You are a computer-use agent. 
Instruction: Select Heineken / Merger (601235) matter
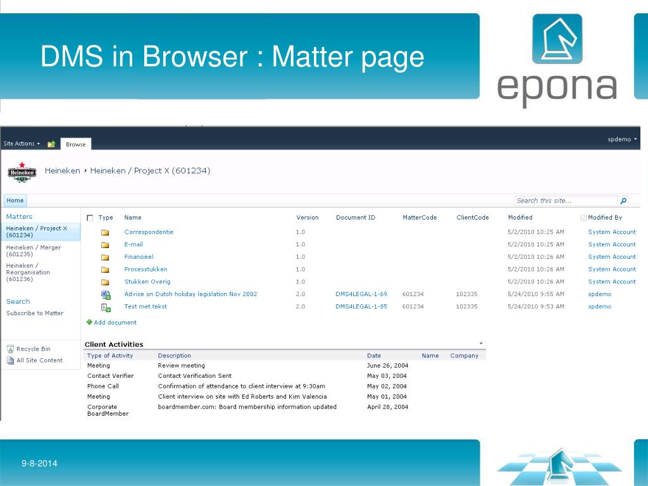[x=33, y=251]
